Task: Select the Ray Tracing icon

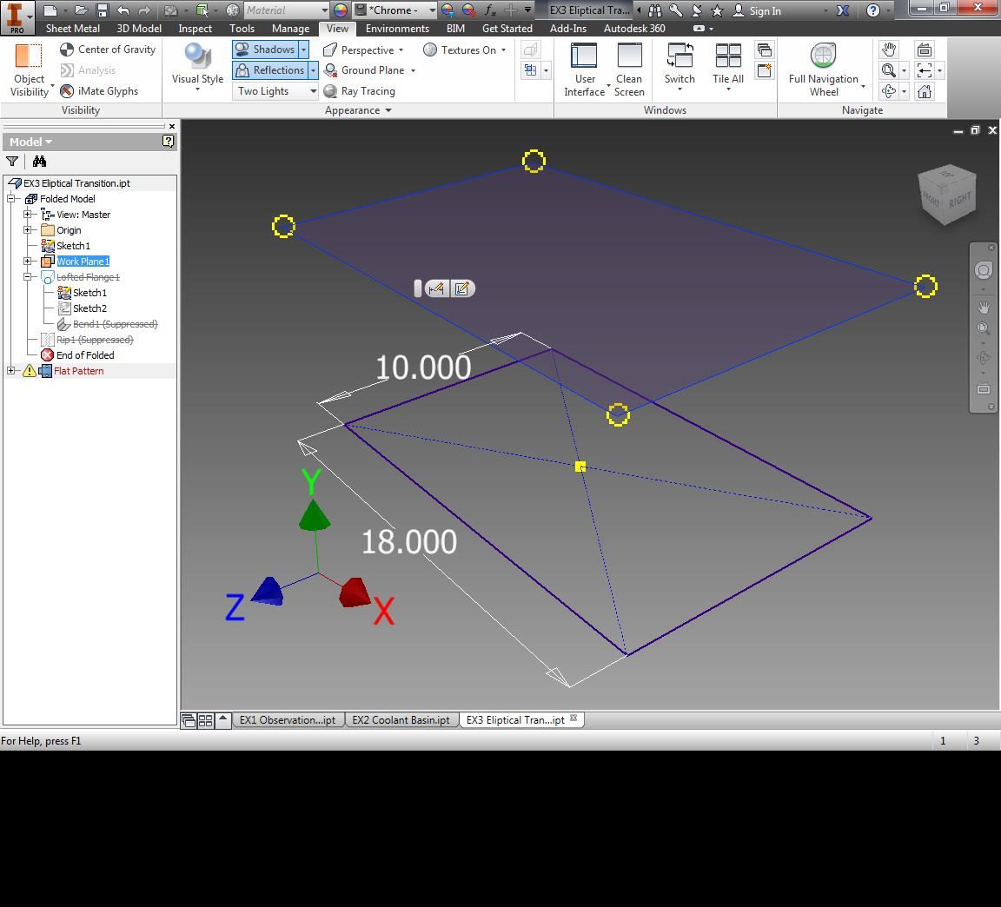Action: pyautogui.click(x=330, y=91)
